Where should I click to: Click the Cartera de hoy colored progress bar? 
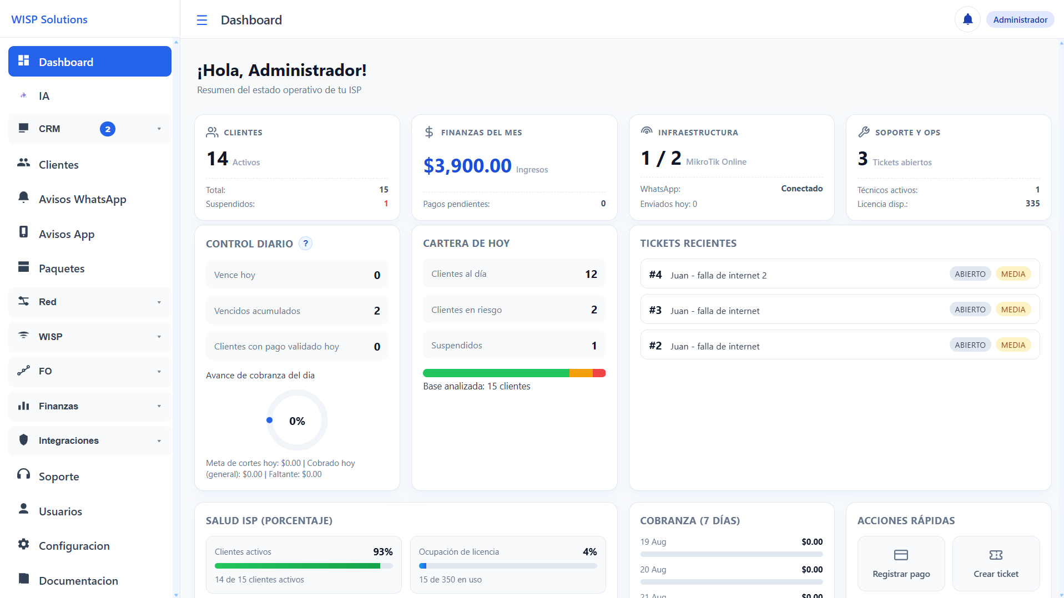(514, 373)
